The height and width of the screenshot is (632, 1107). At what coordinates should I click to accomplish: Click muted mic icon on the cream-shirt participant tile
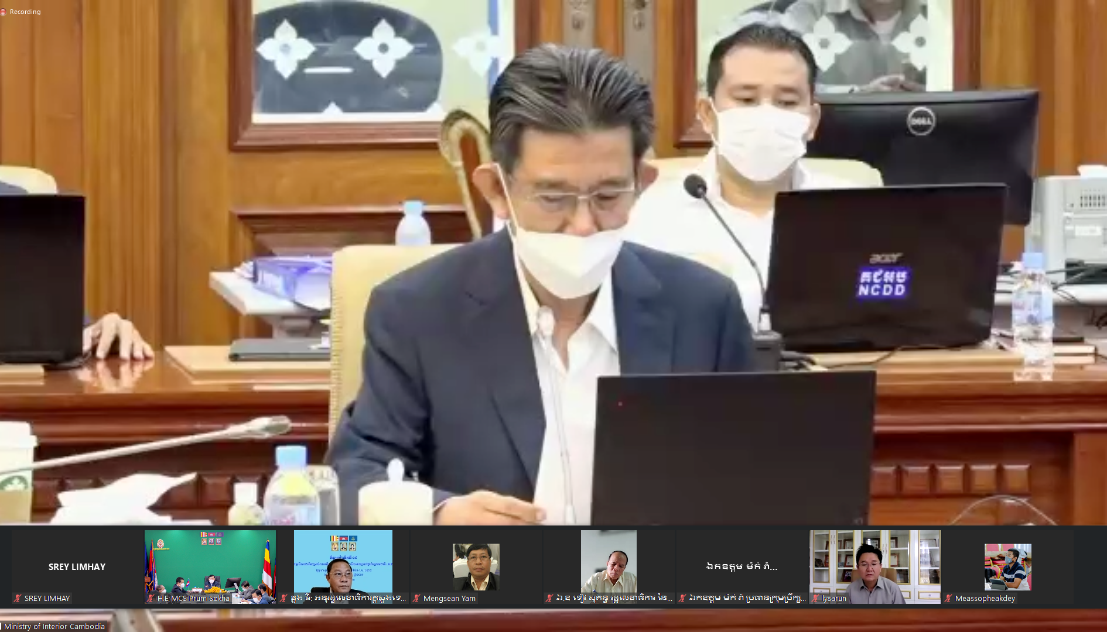click(549, 598)
